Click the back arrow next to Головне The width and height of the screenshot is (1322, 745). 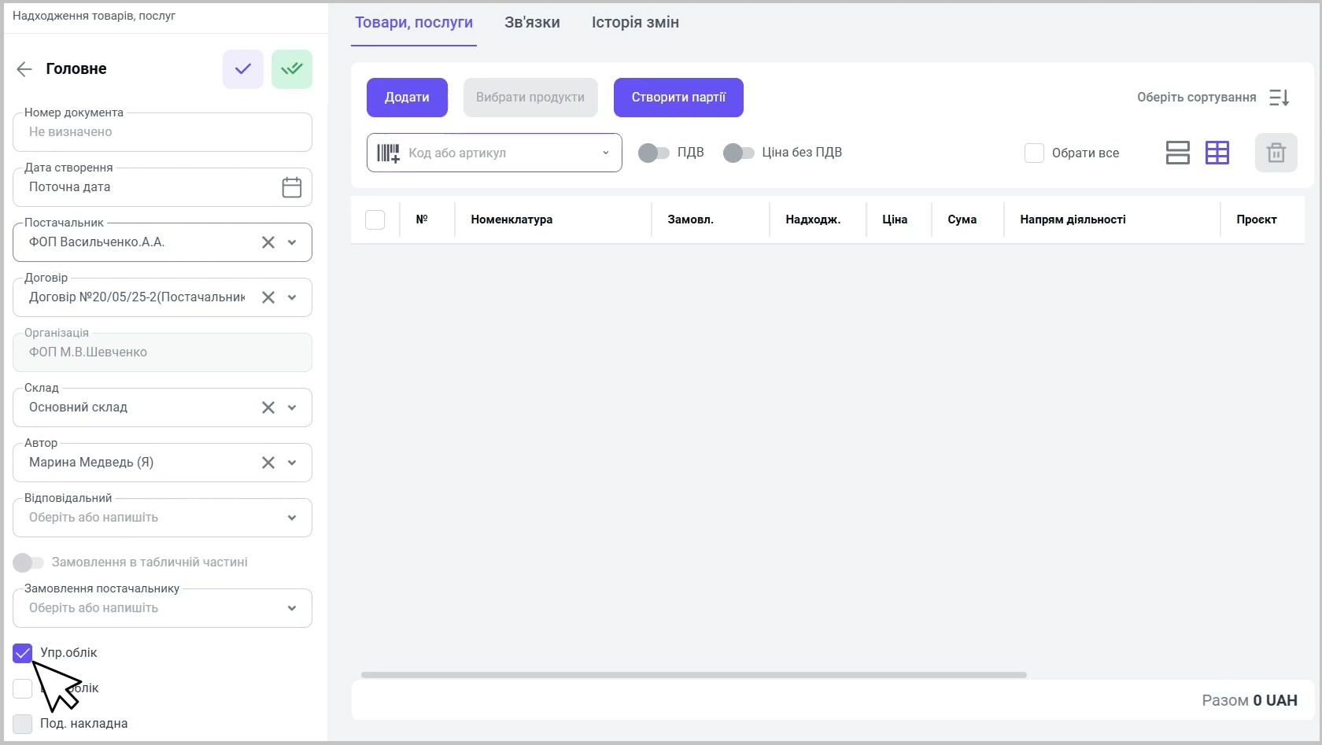[24, 69]
